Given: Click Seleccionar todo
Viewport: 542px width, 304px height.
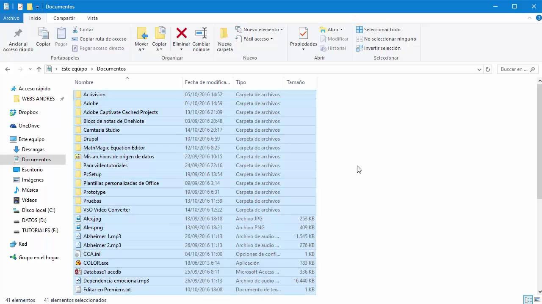Looking at the screenshot, I should coord(378,30).
